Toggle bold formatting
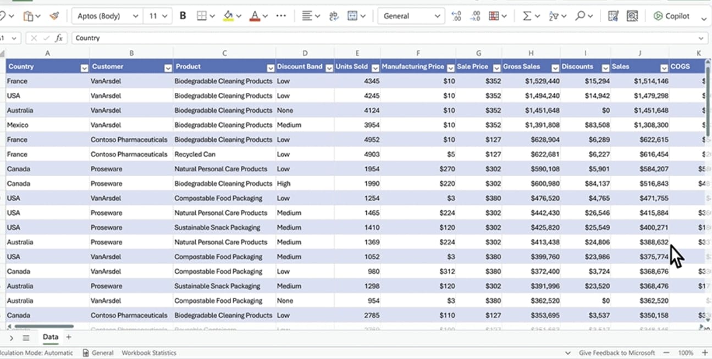The width and height of the screenshot is (712, 359). click(183, 16)
